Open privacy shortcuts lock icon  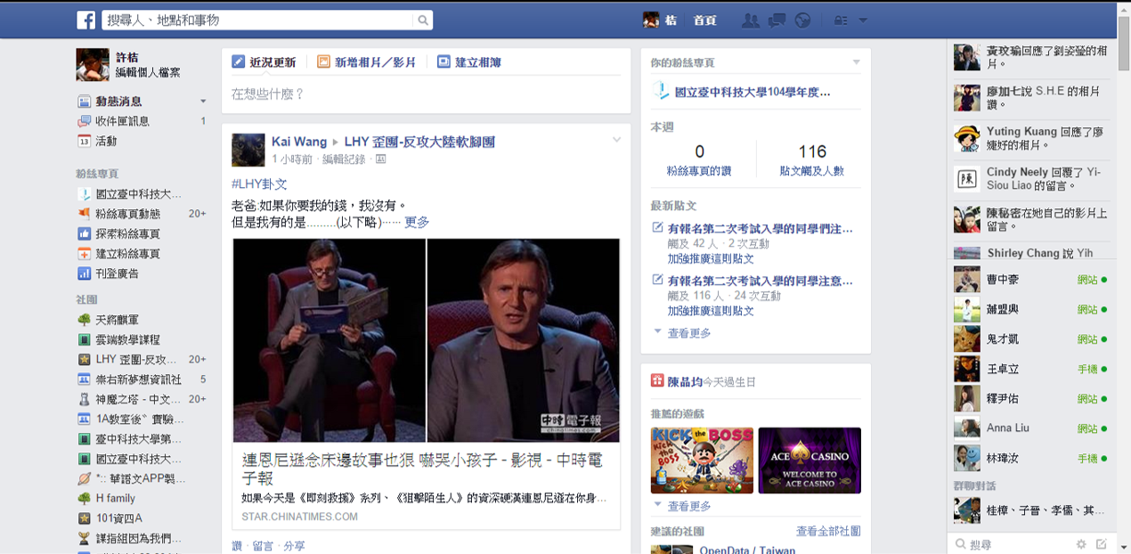[841, 20]
